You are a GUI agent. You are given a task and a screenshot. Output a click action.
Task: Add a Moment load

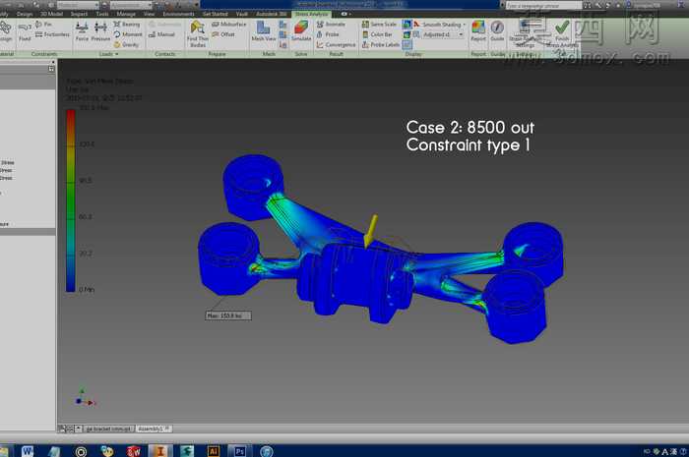(x=127, y=34)
